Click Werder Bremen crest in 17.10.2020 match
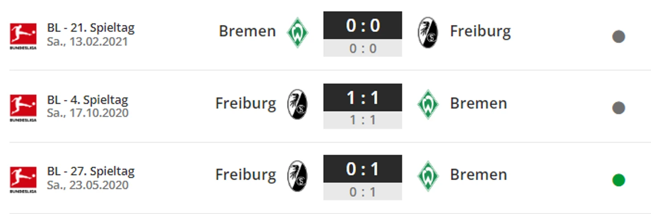 (428, 104)
